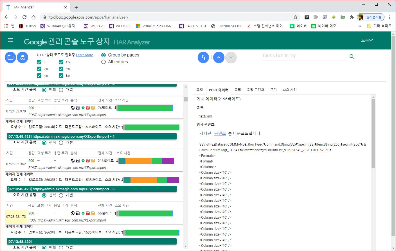Click the incognito redaction icon
This screenshot has height=251, width=396.
[x=22, y=57]
